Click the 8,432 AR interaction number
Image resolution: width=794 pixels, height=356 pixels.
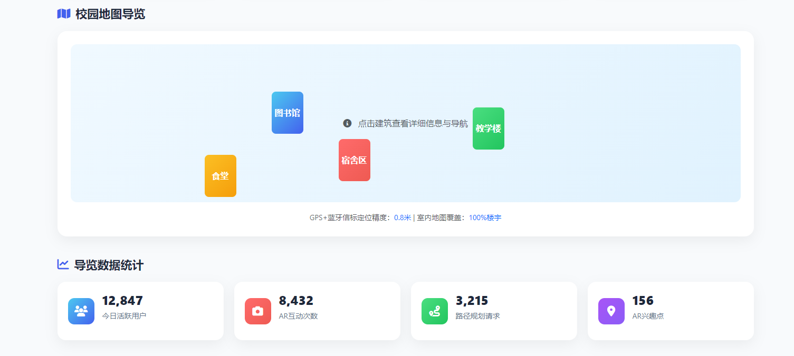(296, 301)
